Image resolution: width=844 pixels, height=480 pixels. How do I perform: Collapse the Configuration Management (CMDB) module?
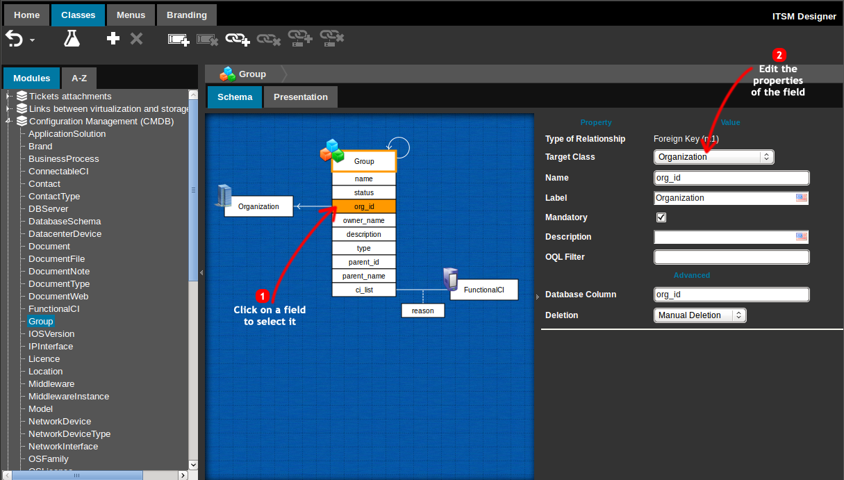[8, 122]
